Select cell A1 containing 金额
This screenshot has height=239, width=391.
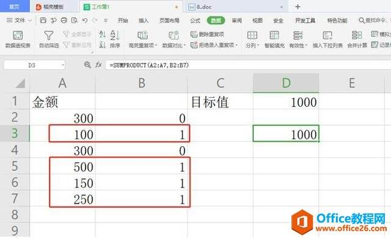[x=62, y=101]
